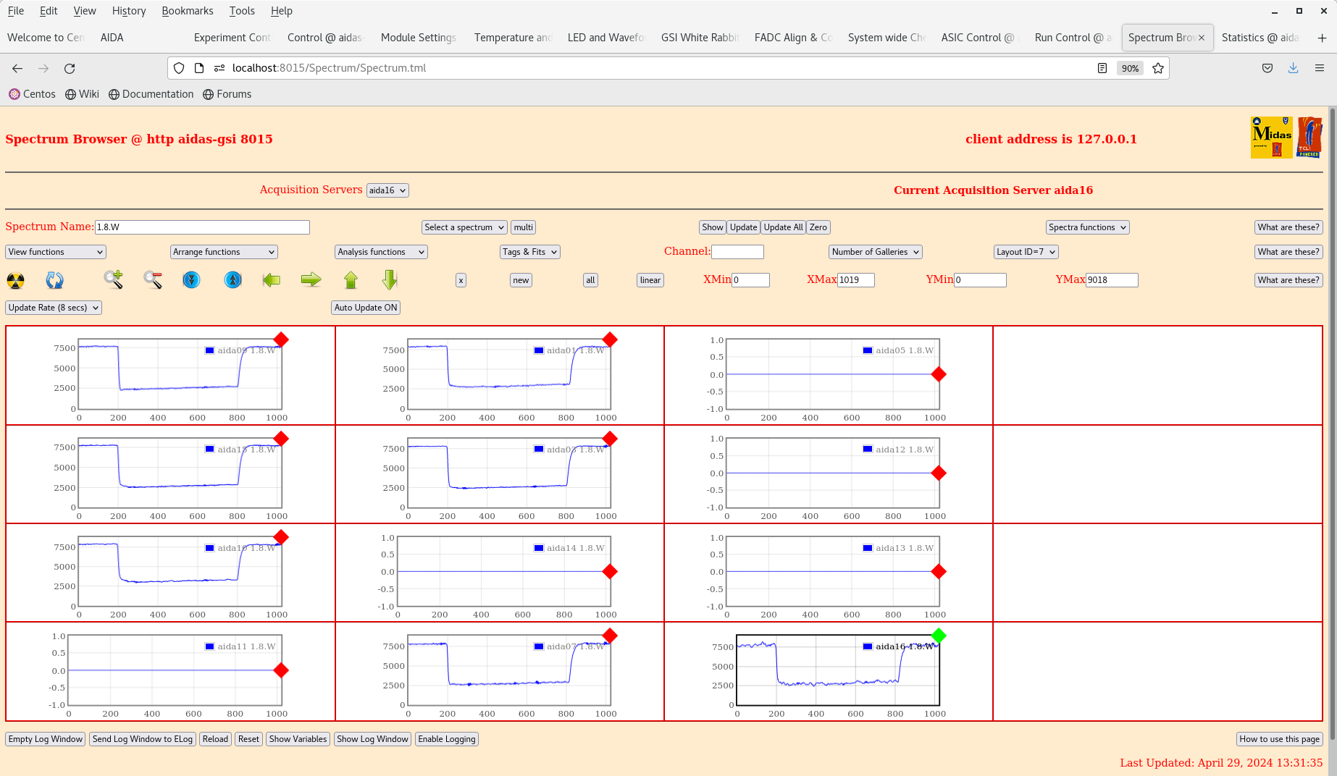Click the zoom in magnifier icon
1337x776 pixels.
(113, 280)
